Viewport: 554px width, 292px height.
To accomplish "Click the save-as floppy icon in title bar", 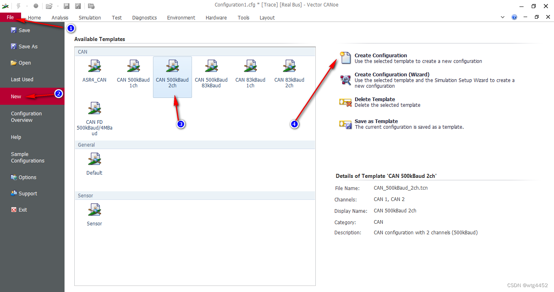I will [x=78, y=6].
